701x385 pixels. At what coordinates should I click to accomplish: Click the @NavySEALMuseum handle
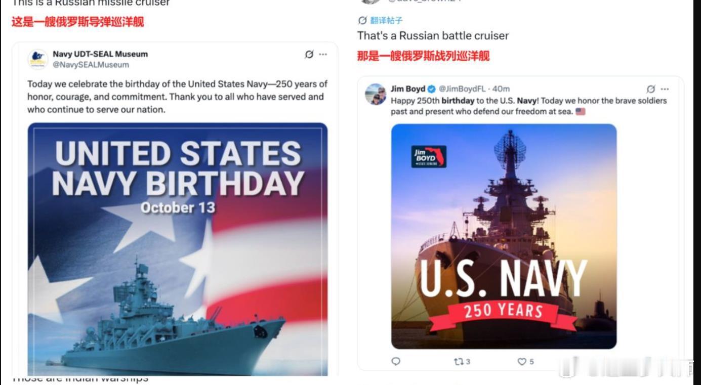[91, 65]
